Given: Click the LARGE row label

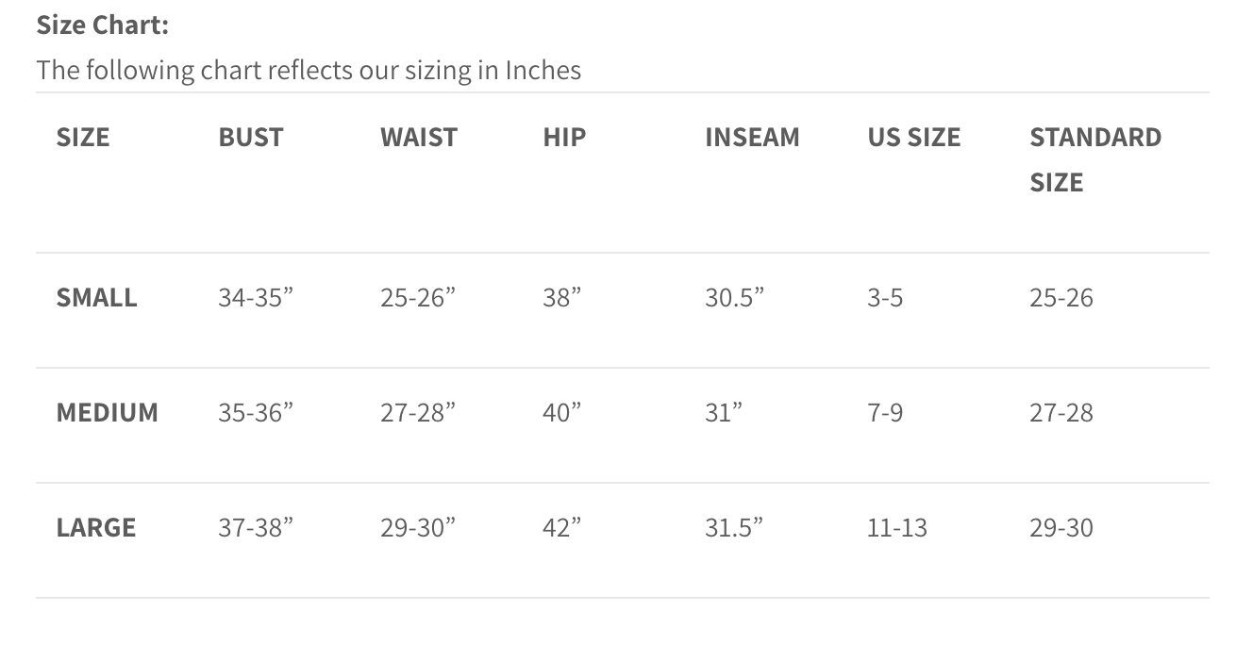Looking at the screenshot, I should pos(95,528).
